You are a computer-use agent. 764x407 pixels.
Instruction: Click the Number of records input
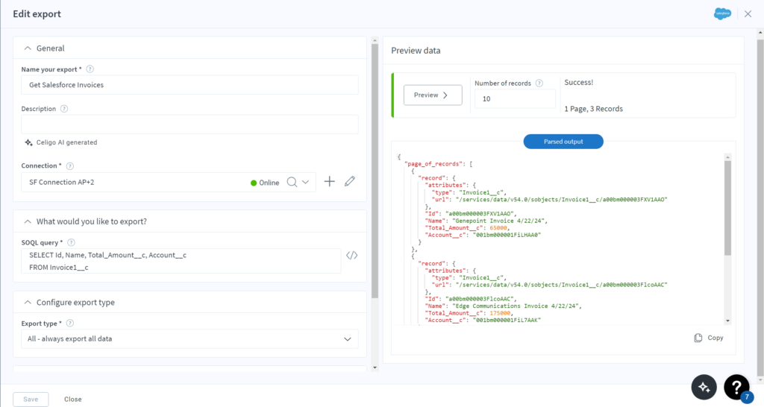(x=515, y=99)
